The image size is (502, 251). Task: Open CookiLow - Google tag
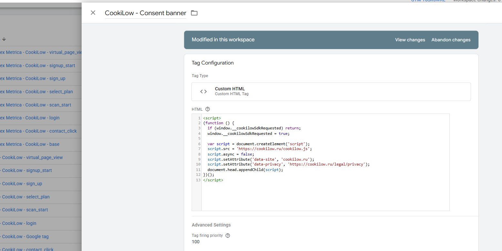click(25, 236)
